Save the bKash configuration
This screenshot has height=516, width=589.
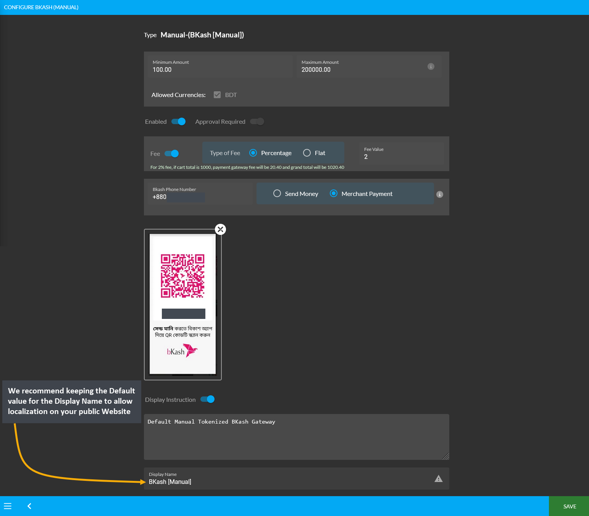569,506
